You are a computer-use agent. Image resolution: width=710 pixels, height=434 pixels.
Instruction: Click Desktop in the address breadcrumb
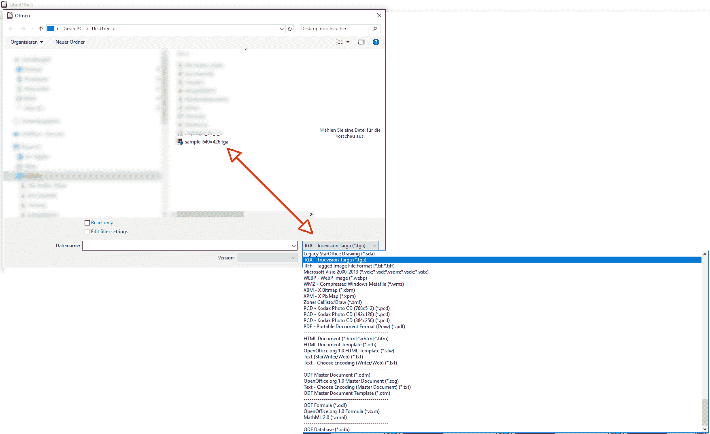[100, 29]
